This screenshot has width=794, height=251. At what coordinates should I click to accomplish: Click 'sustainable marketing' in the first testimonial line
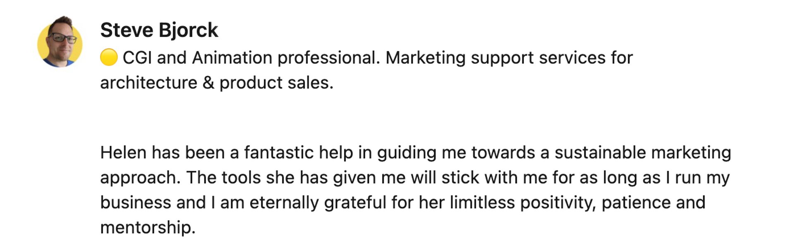click(643, 153)
